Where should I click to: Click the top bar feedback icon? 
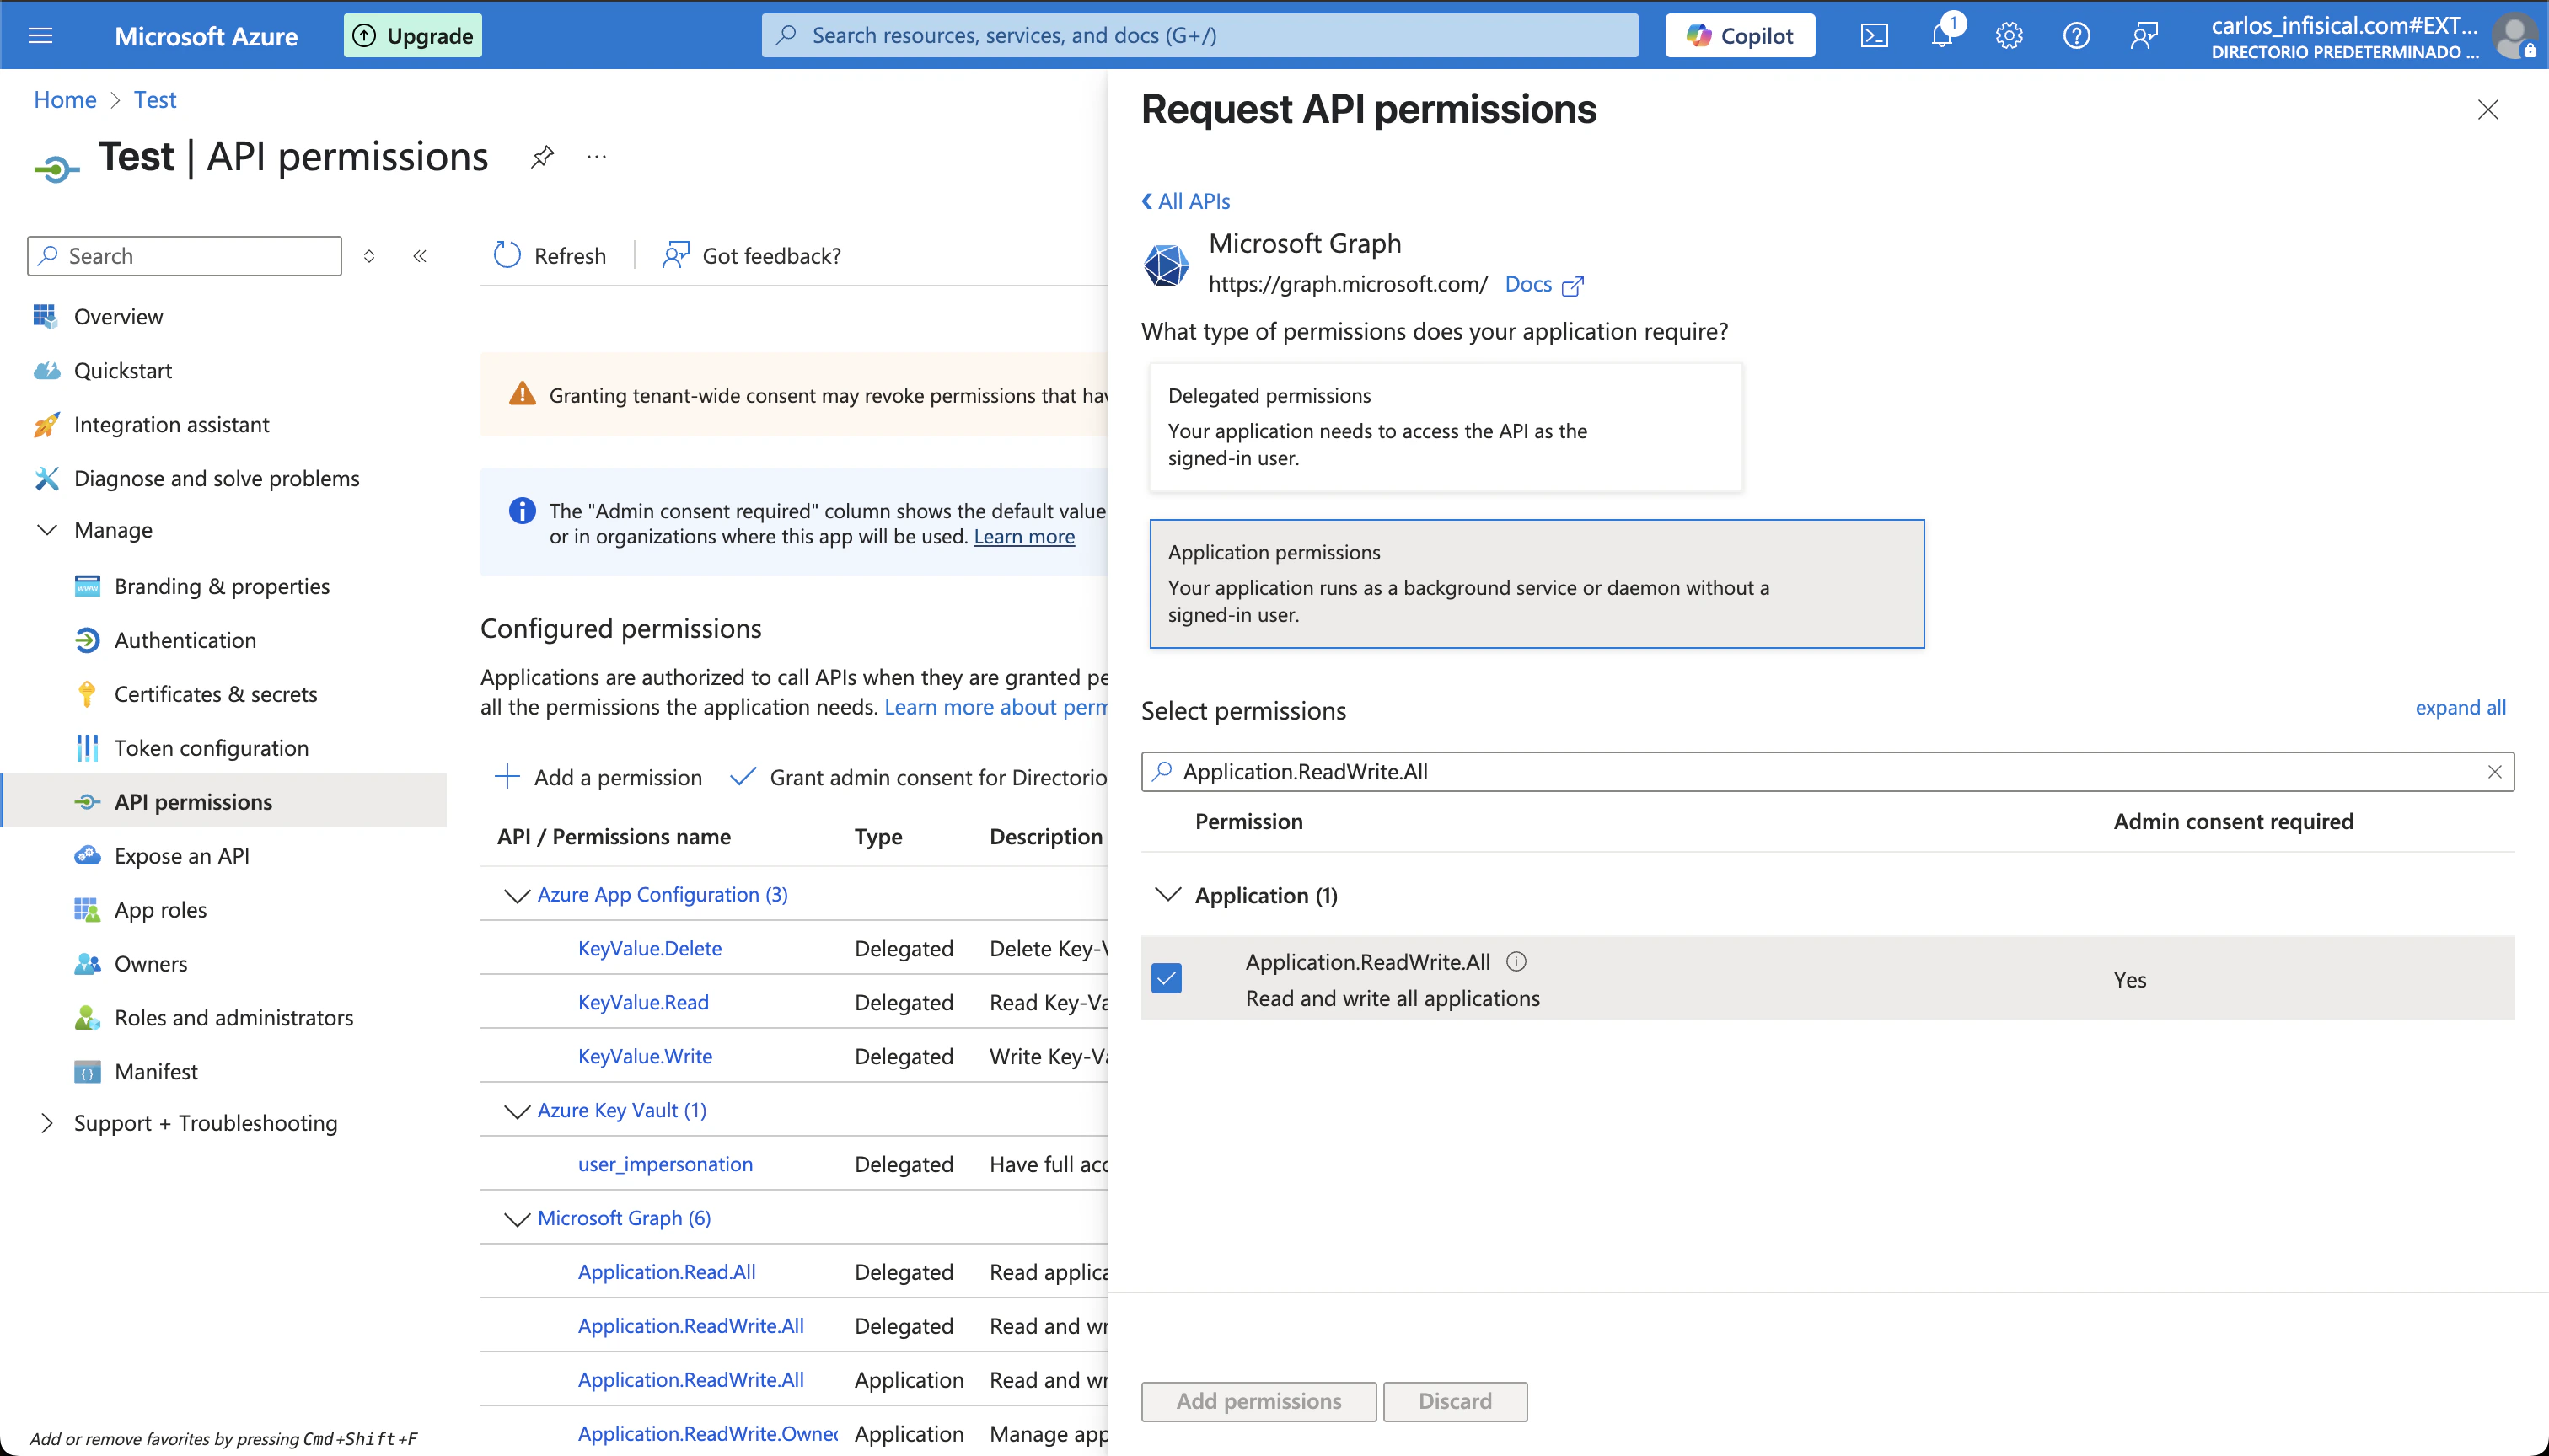2144,36
